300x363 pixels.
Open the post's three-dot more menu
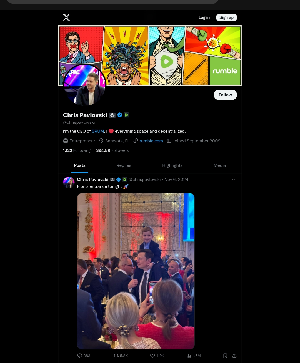[234, 180]
